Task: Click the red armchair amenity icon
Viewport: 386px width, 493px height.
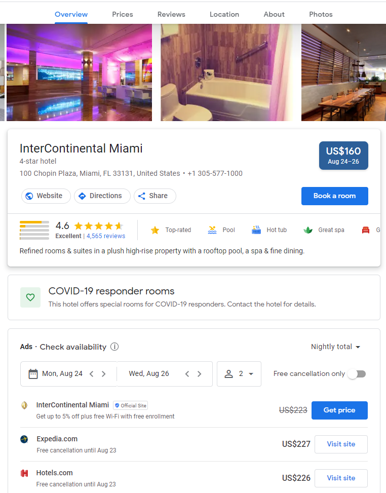Action: point(366,230)
